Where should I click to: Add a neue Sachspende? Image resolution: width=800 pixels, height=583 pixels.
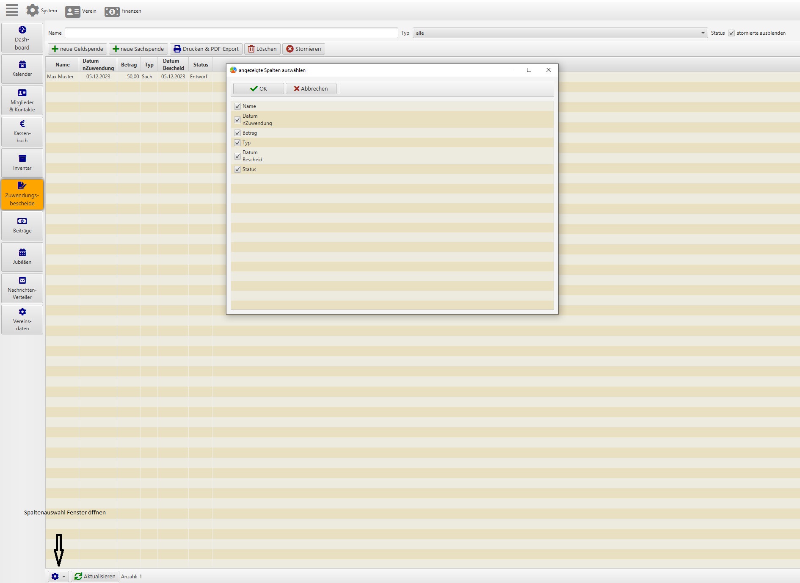(138, 49)
